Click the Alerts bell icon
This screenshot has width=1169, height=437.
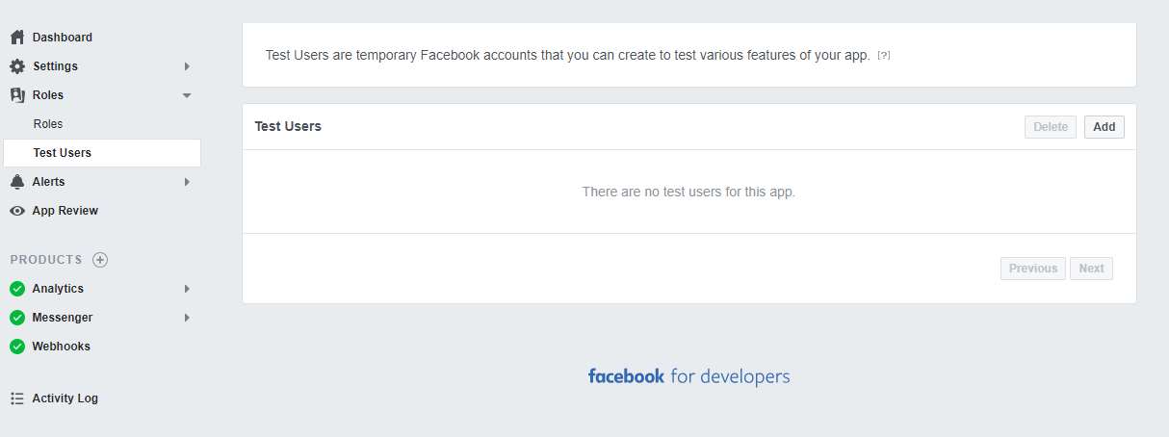pyautogui.click(x=17, y=182)
